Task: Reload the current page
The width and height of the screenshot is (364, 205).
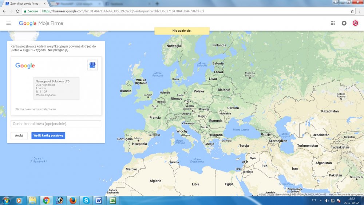Action: (x=17, y=11)
